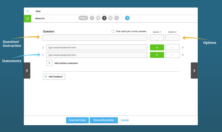222x132 pixels.
Task: Go to the next page arrow
Action: 194,70
